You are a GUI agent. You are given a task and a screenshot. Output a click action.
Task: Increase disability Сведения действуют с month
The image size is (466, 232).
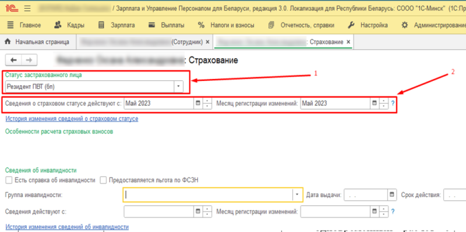[207, 209]
